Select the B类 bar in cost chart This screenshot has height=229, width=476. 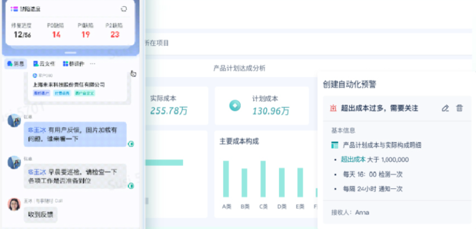point(244,183)
